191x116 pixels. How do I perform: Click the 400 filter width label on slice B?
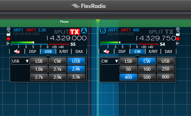point(136,30)
